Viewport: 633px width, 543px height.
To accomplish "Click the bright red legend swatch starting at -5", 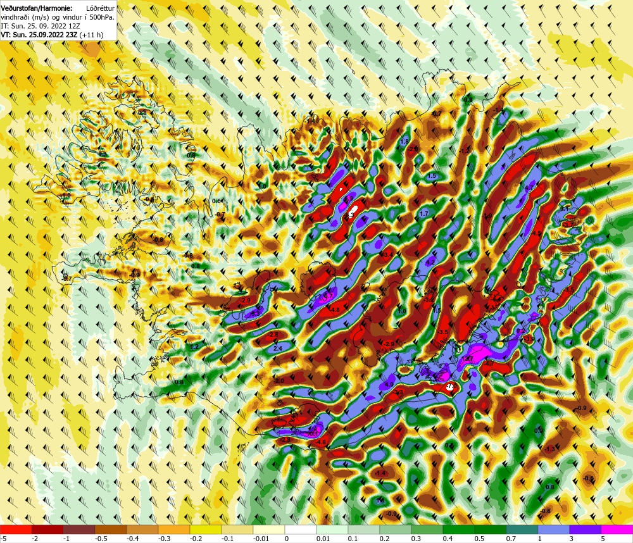I will tap(16, 529).
